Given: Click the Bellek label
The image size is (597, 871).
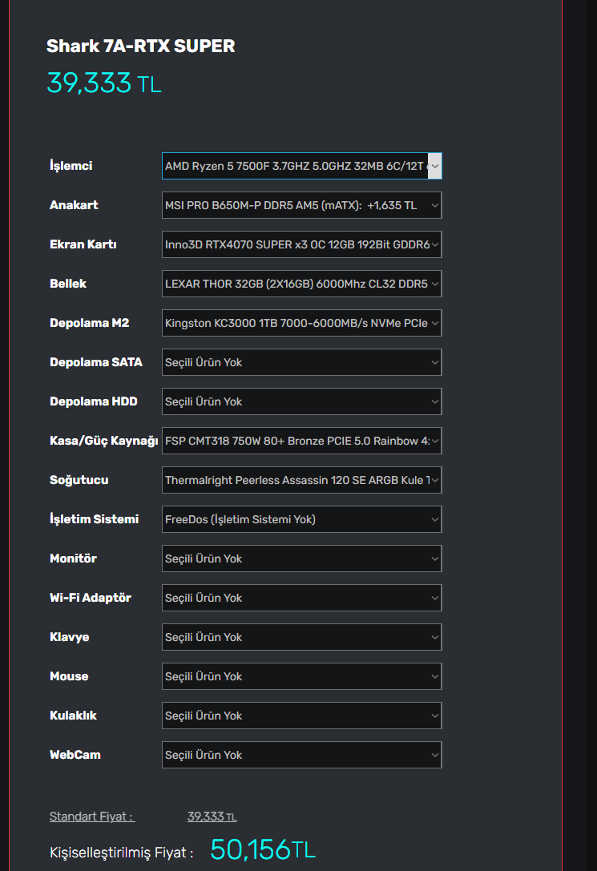Looking at the screenshot, I should pos(68,284).
